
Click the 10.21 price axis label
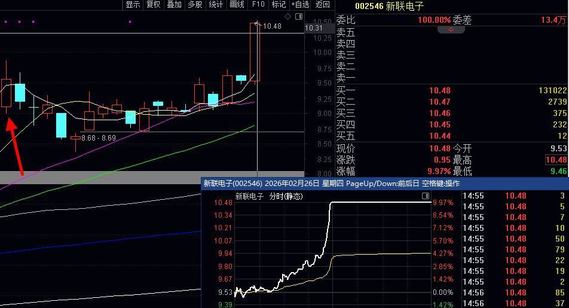223,228
